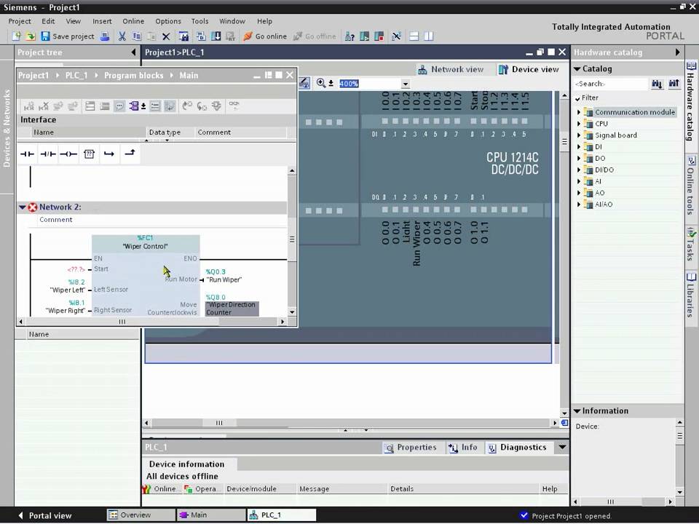Open the Properties tab of PLC_1
Viewport: 699px width, 524px height.
pyautogui.click(x=411, y=448)
